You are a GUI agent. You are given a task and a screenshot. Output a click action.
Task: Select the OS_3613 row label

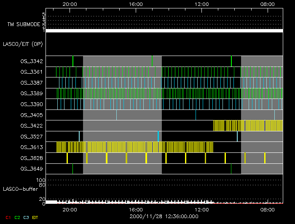[32, 147]
